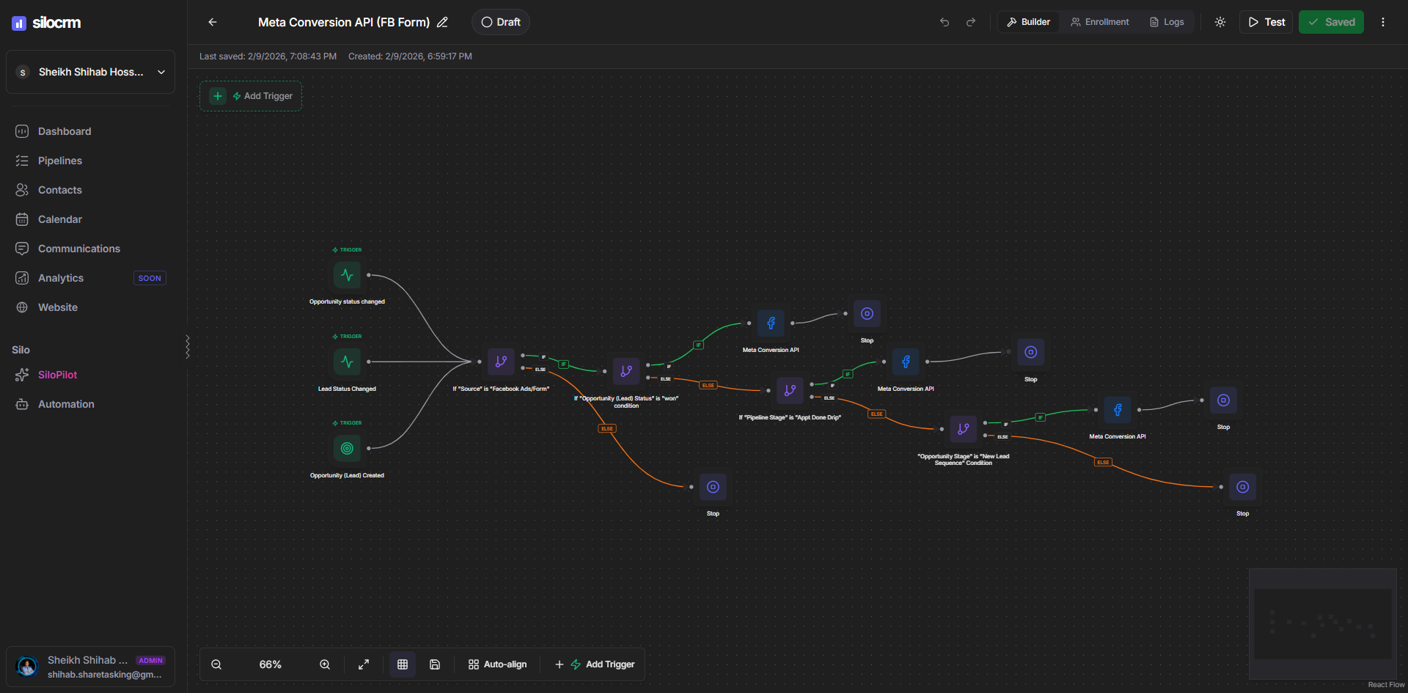Click the Last saved timestamp text
1408x693 pixels.
[268, 56]
